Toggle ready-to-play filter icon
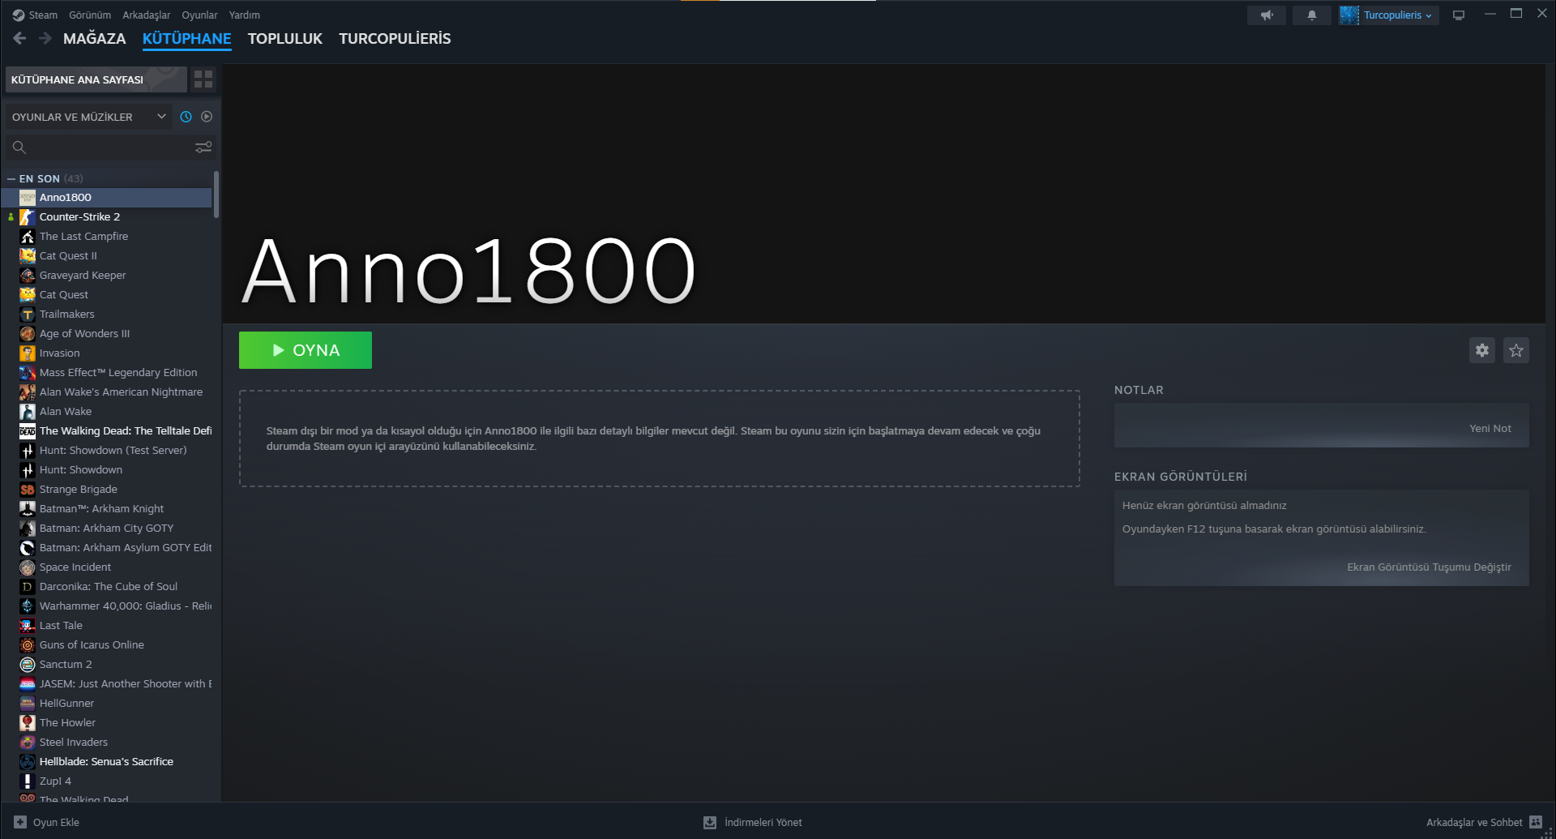Screen dimensions: 1556x839 click(x=207, y=117)
